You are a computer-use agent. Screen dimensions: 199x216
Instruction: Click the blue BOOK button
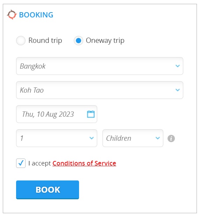coord(48,190)
